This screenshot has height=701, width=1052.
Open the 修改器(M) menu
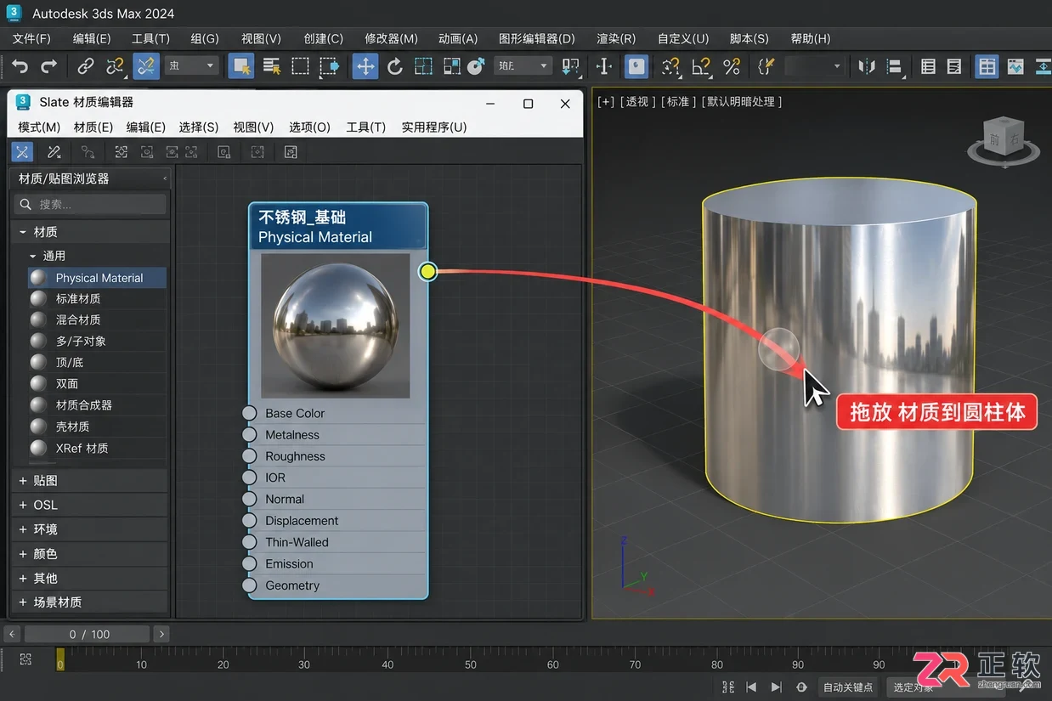click(x=391, y=38)
